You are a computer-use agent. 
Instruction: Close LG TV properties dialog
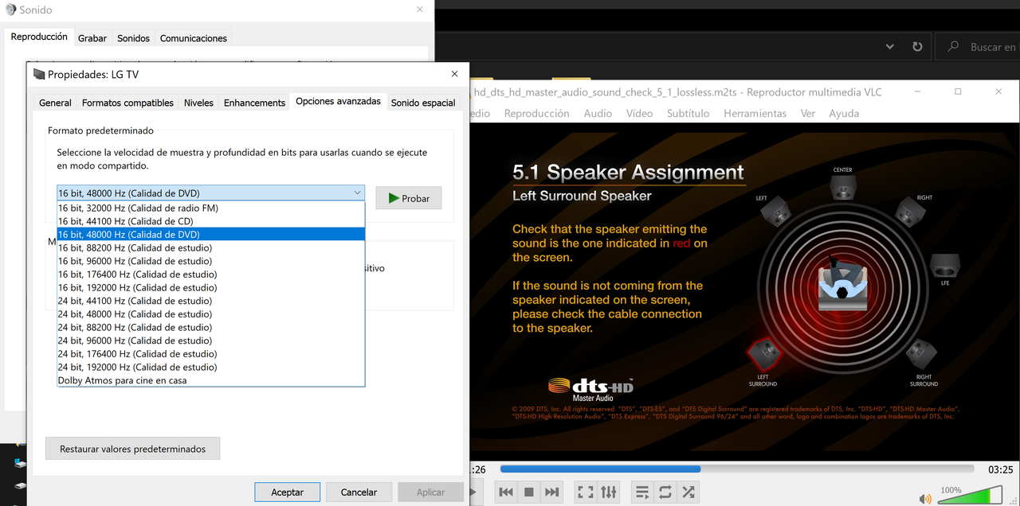tap(454, 74)
